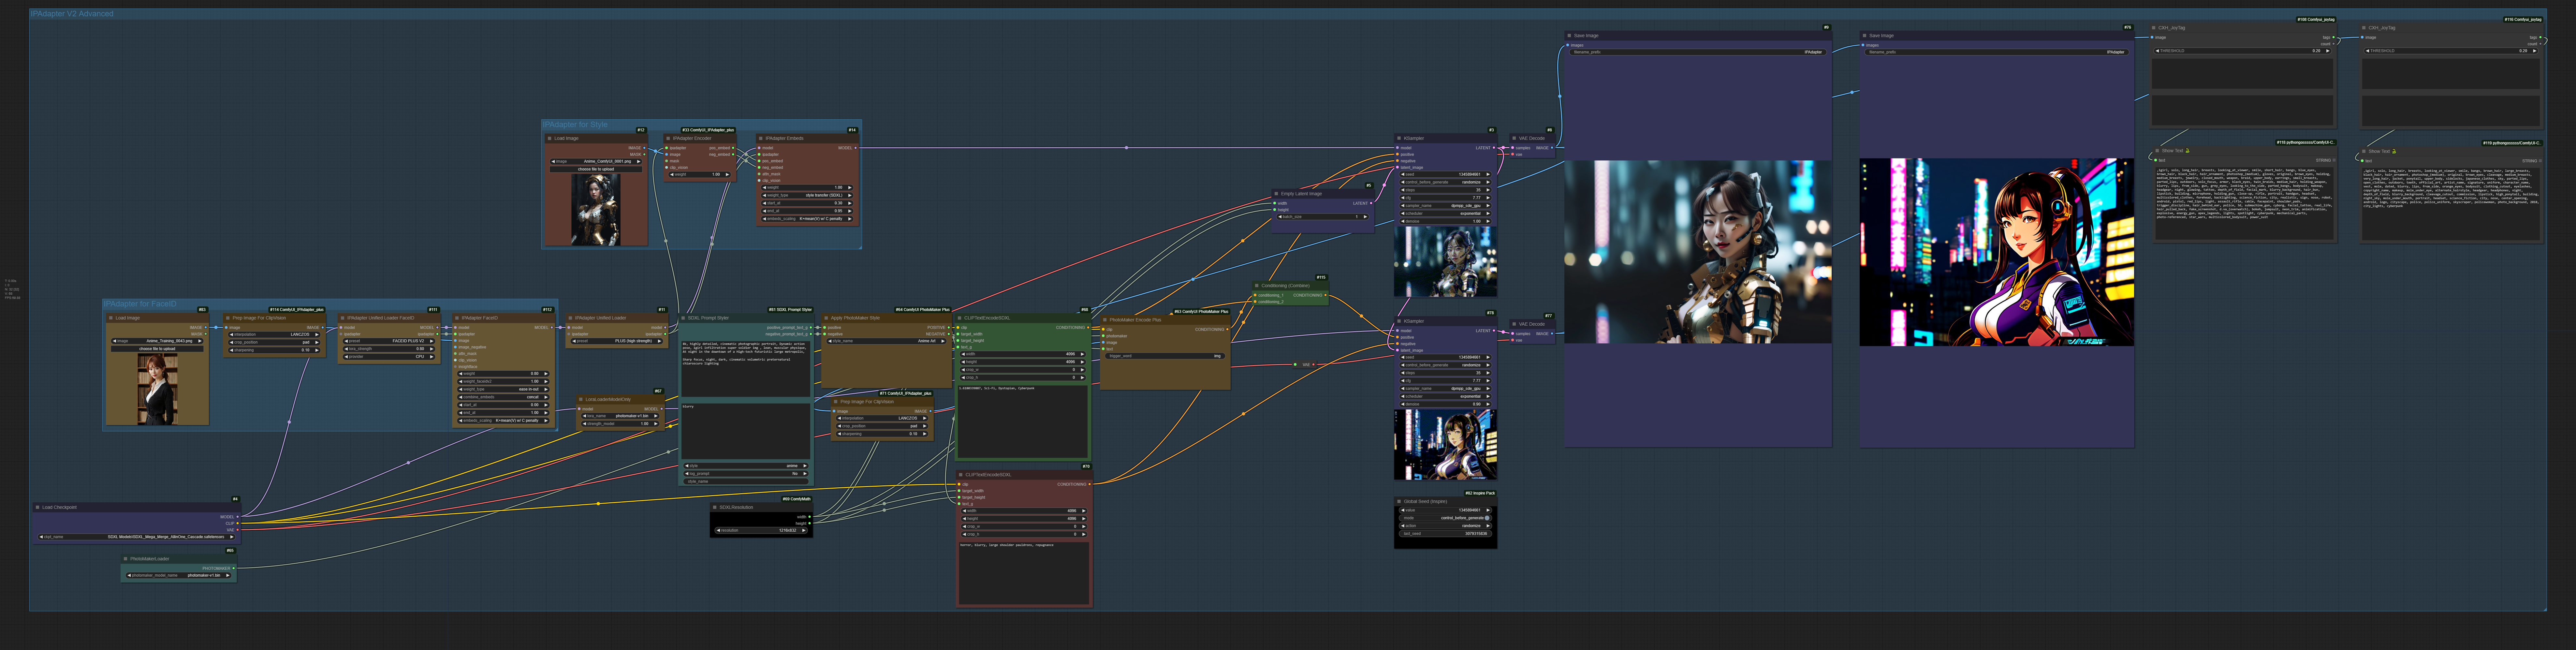
Task: Collapse the Prep Image For ClipVision #114 dot
Action: 228,318
